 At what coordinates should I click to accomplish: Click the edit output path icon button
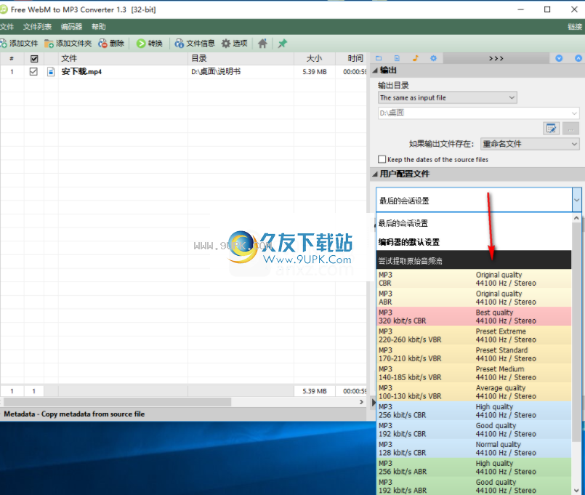click(551, 129)
